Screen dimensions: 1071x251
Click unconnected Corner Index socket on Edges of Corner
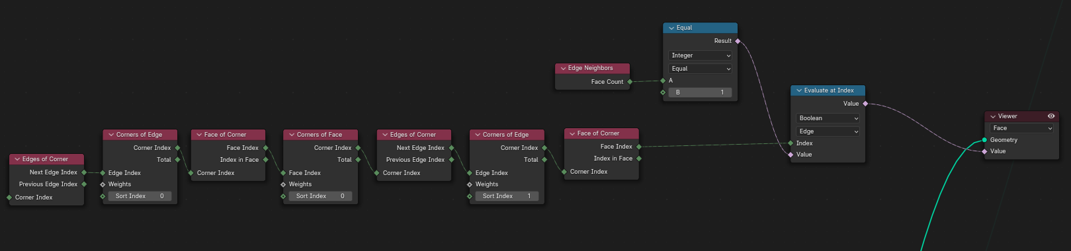pos(9,197)
